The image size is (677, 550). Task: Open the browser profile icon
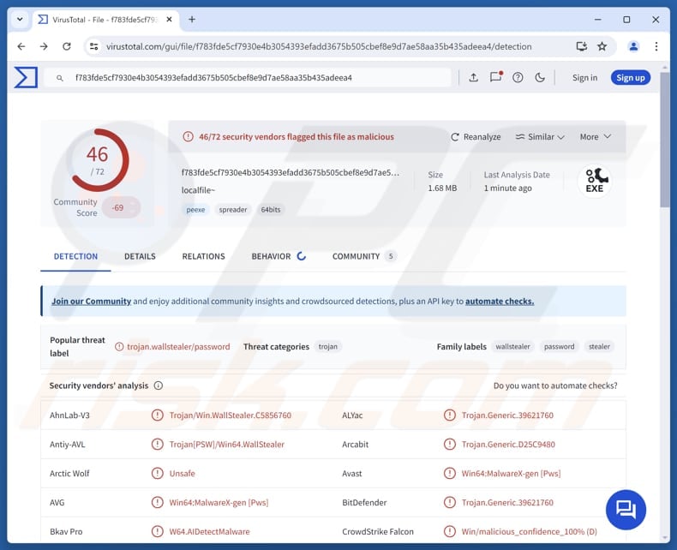[x=633, y=46]
